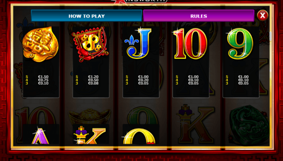This screenshot has width=283, height=161.
Task: Click the red 10 symbol
Action: (191, 44)
